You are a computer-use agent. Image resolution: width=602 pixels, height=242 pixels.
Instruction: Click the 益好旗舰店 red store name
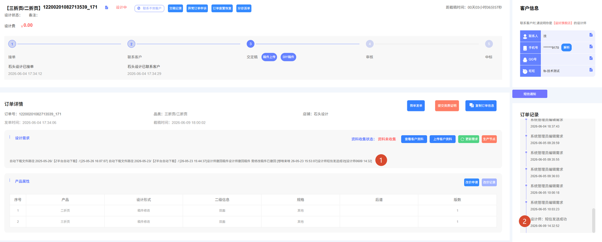tap(562, 23)
